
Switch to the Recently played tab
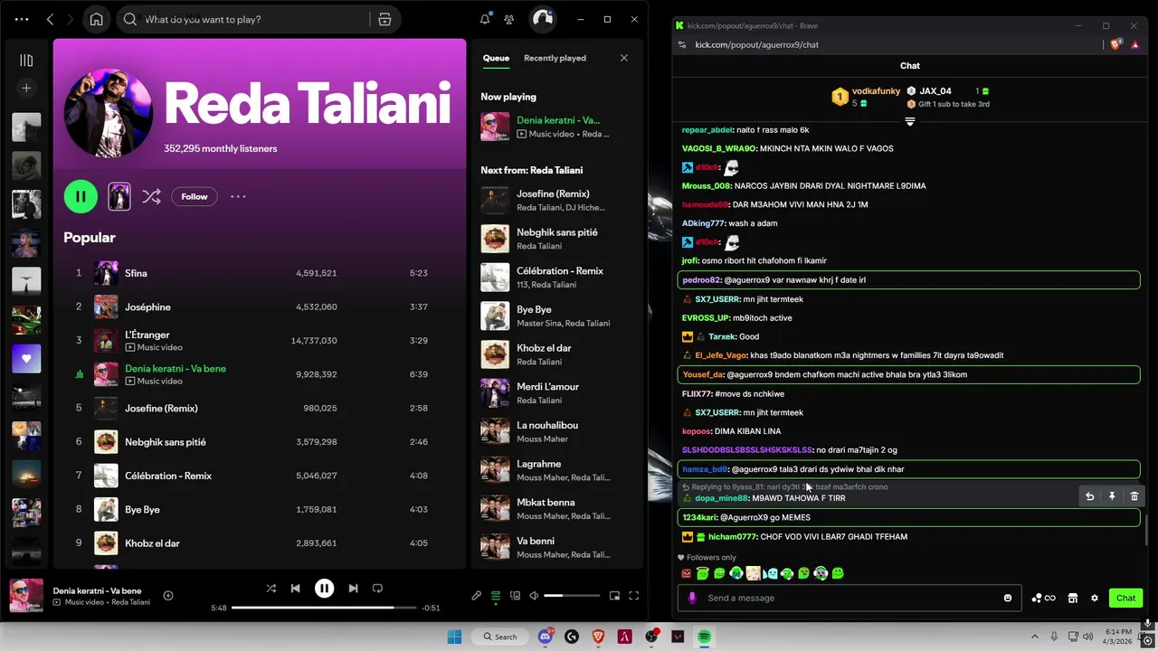(555, 58)
